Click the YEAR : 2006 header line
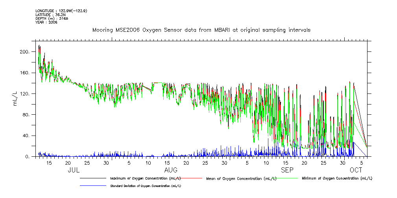Image resolution: width=397 pixels, height=198 pixels. pos(46,22)
